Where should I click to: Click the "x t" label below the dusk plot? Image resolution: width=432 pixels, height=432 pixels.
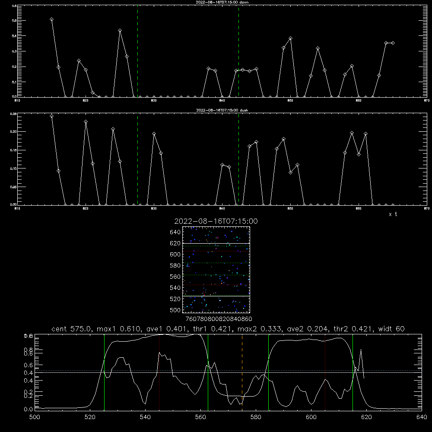393,214
